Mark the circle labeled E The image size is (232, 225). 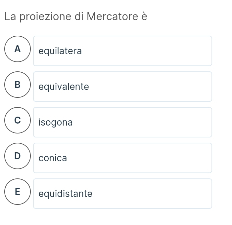18,192
